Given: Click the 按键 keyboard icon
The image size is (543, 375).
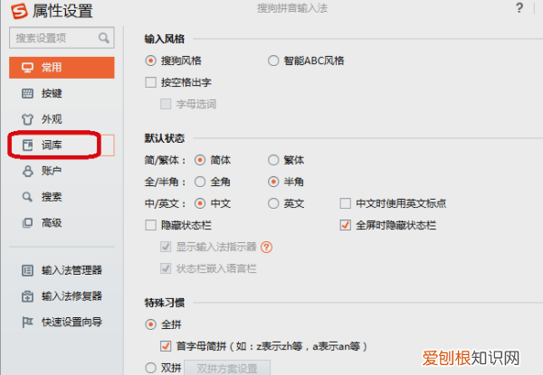Looking at the screenshot, I should click(x=27, y=93).
